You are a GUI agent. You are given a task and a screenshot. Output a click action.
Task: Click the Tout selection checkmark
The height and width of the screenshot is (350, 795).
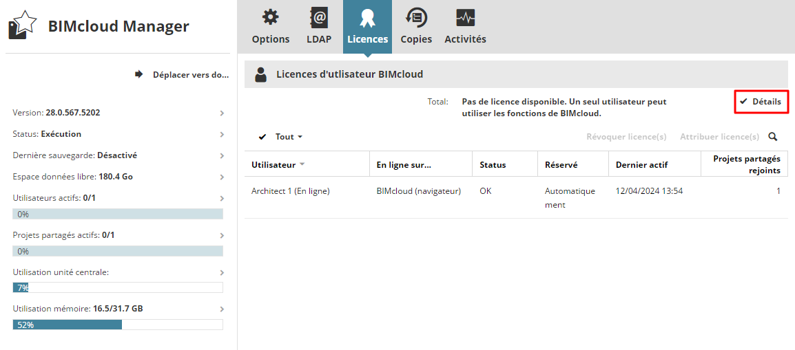point(262,137)
